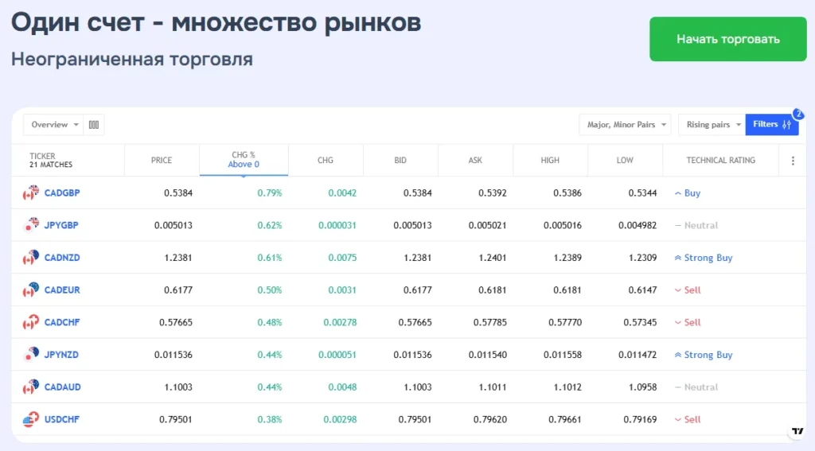The width and height of the screenshot is (815, 451).
Task: Click the Strong Buy arrow icon for CADNZD
Action: coord(678,258)
